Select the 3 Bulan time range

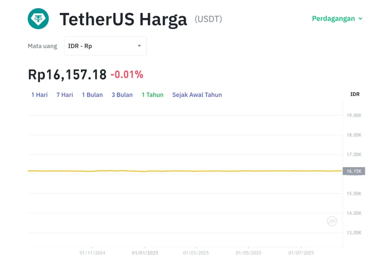[122, 95]
